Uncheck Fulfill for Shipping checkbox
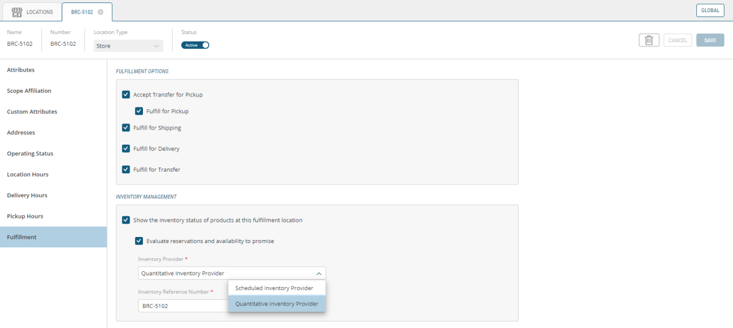 (126, 128)
